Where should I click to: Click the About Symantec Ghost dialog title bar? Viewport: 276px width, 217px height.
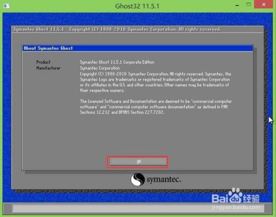click(137, 48)
